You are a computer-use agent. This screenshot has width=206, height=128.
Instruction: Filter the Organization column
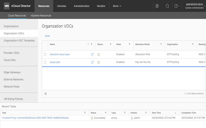click(193, 44)
